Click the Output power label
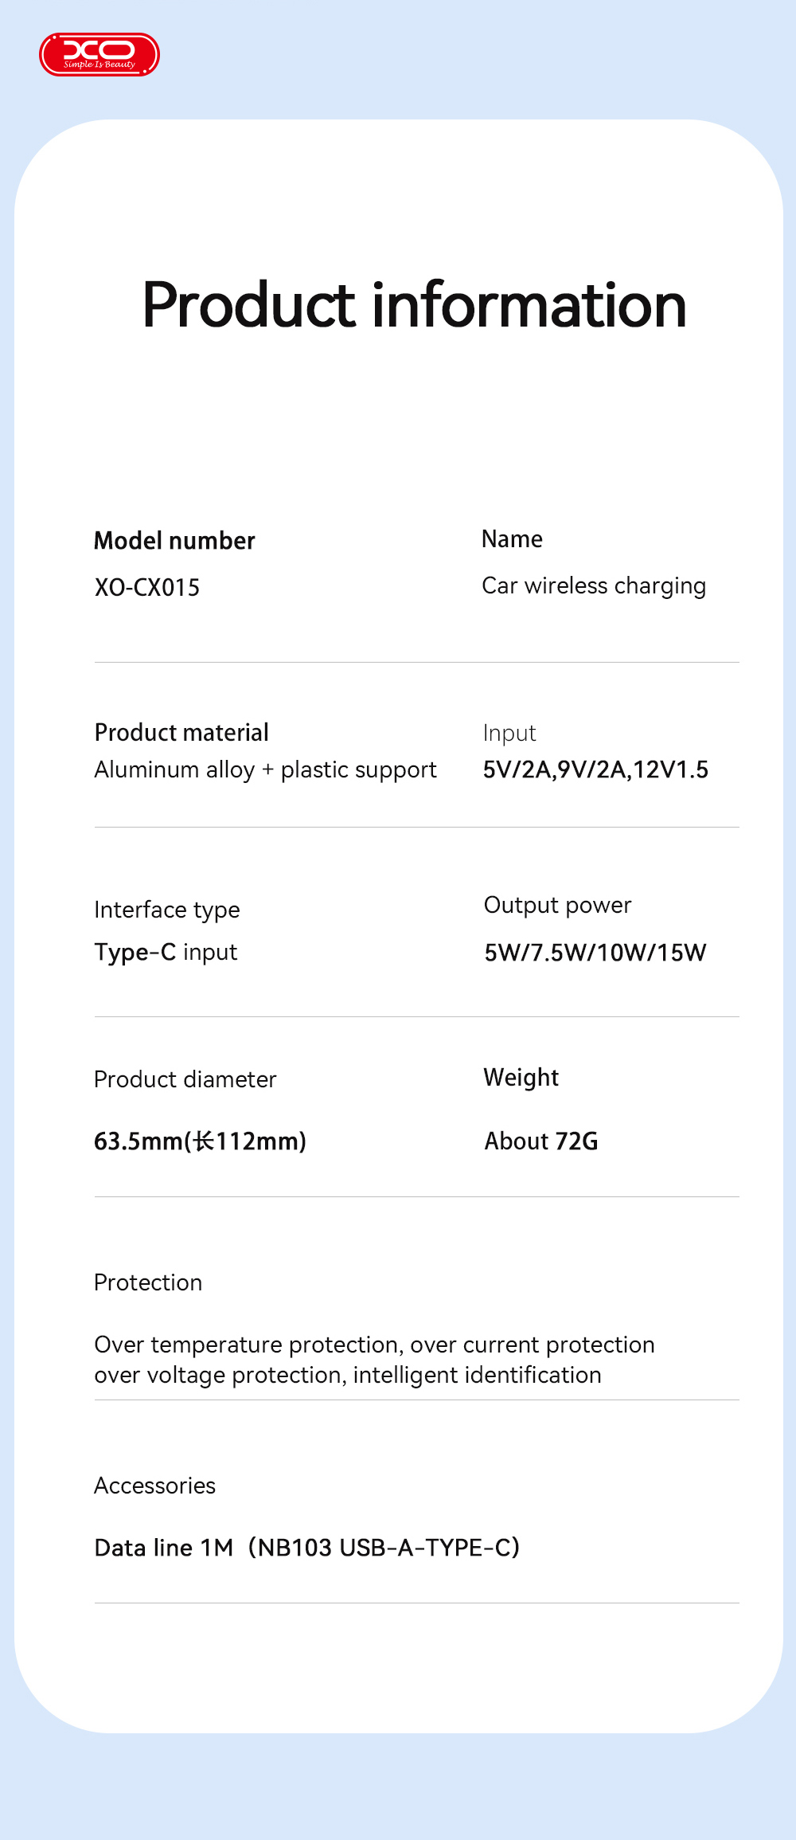 557,906
